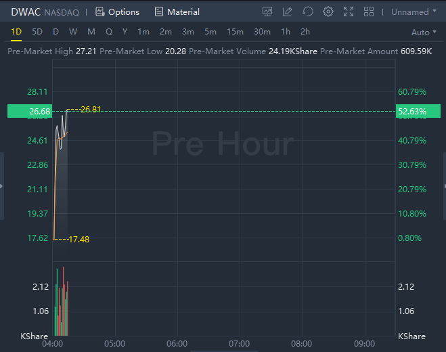Open the multi-chart grid layout icon
Image resolution: width=446 pixels, height=352 pixels.
point(369,12)
